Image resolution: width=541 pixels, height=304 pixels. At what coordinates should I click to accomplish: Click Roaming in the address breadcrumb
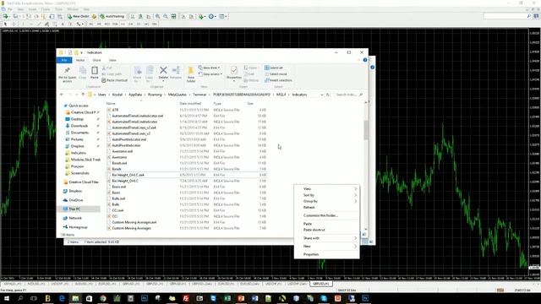(155, 95)
